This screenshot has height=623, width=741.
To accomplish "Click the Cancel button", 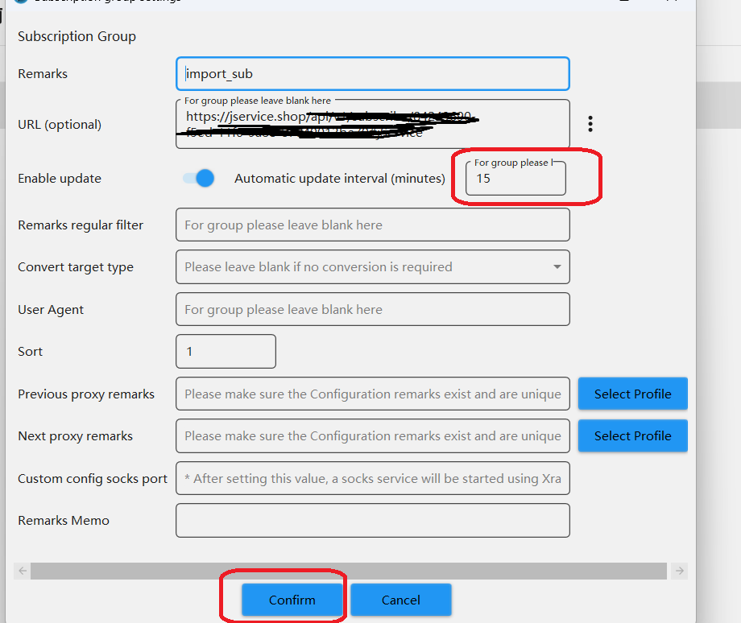I will (x=400, y=600).
